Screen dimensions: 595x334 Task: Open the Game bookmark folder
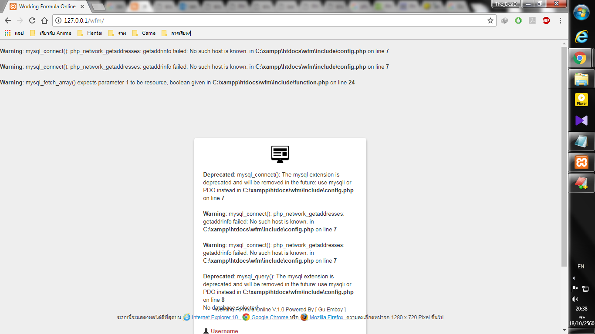(144, 33)
